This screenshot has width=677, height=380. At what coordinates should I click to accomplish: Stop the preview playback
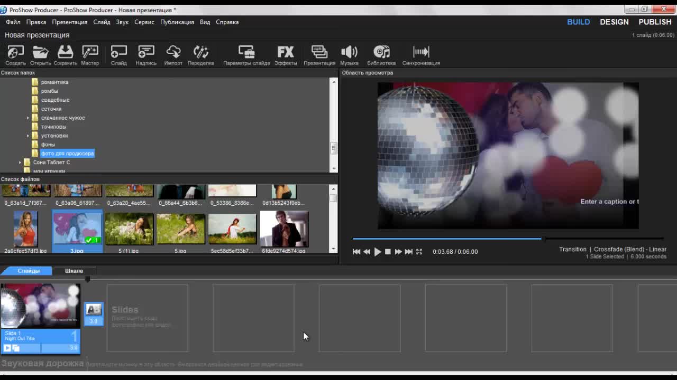tap(388, 252)
